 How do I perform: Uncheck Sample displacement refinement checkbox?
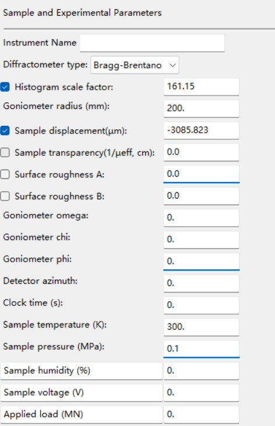pos(5,131)
